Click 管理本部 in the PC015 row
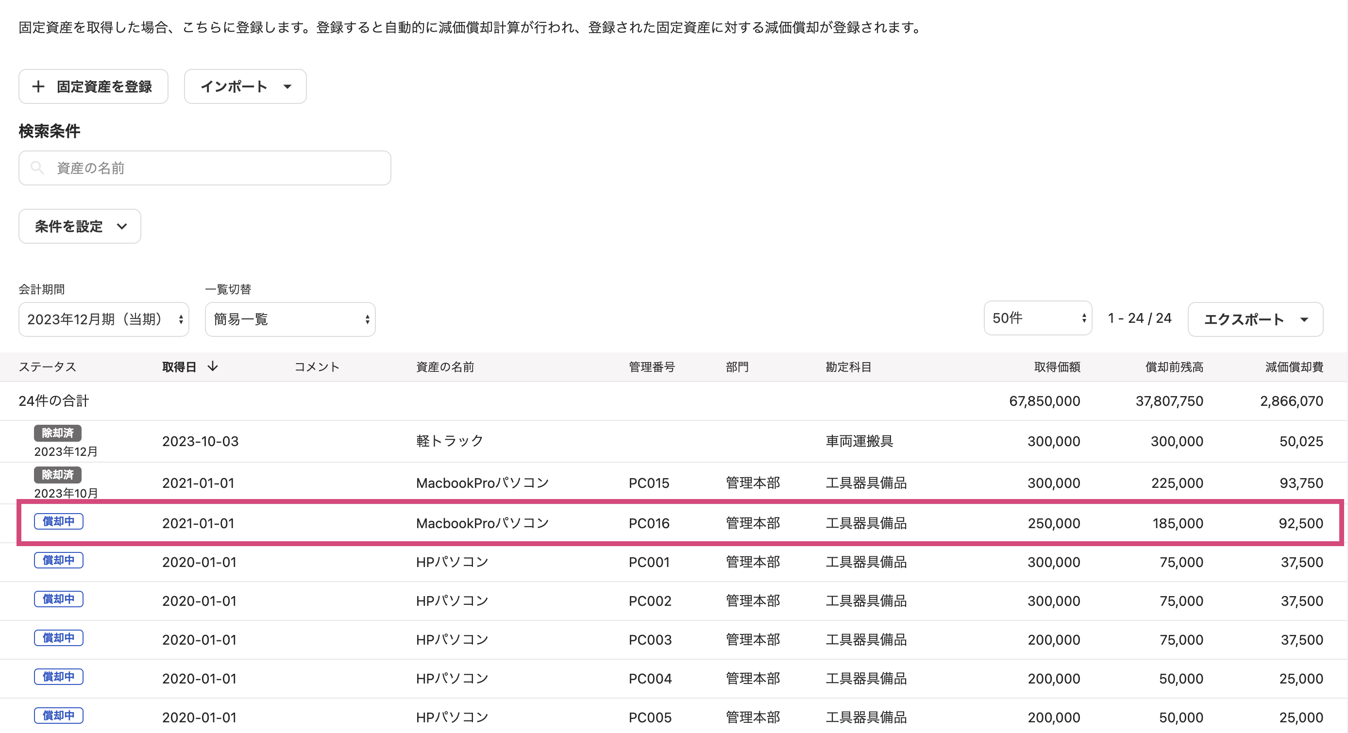Viewport: 1348px width, 733px height. (x=753, y=483)
